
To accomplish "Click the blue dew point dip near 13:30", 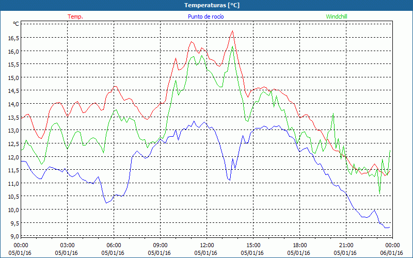I will (x=229, y=180).
